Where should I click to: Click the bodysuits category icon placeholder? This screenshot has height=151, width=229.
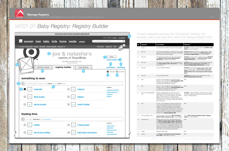point(30,89)
